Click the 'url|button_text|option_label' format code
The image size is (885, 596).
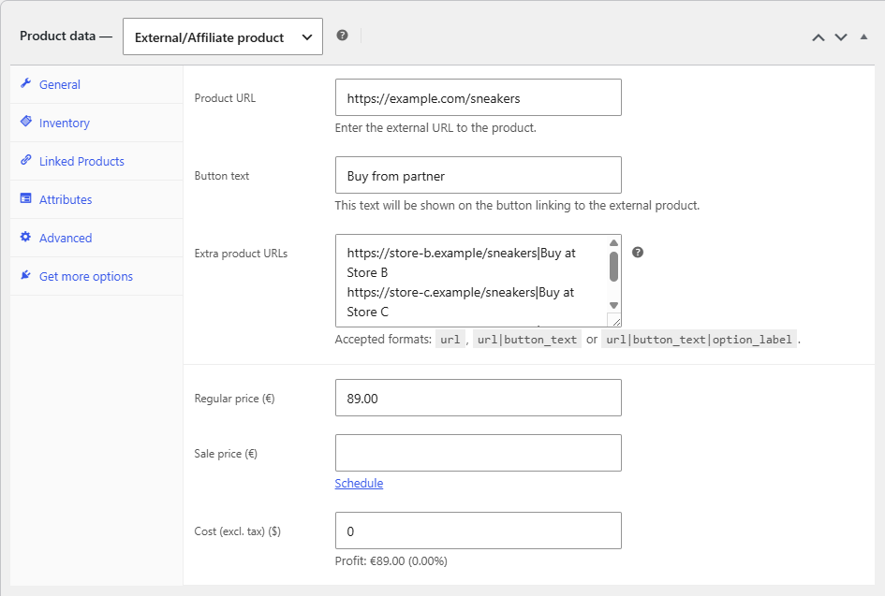click(x=699, y=340)
